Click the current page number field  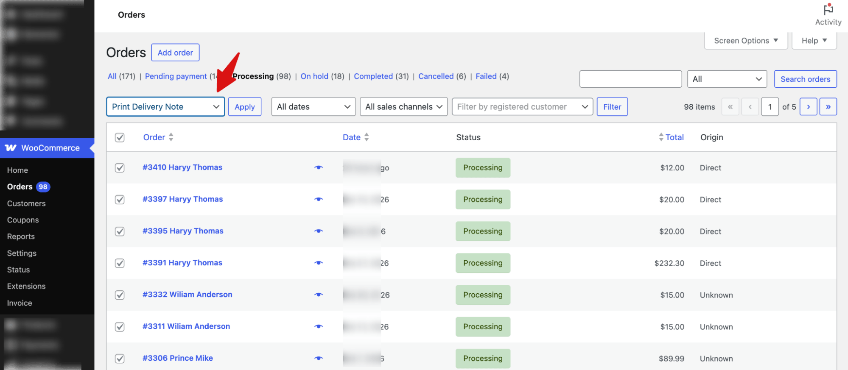coord(770,107)
